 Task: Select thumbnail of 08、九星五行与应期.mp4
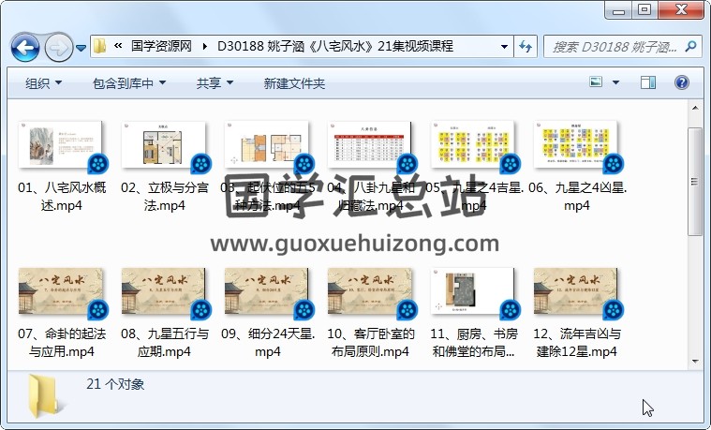coord(163,291)
